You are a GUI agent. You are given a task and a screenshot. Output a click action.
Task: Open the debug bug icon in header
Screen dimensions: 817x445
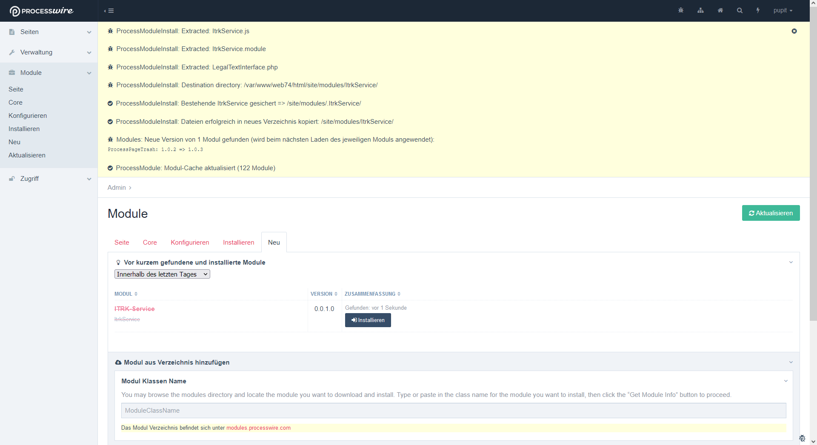(x=681, y=10)
